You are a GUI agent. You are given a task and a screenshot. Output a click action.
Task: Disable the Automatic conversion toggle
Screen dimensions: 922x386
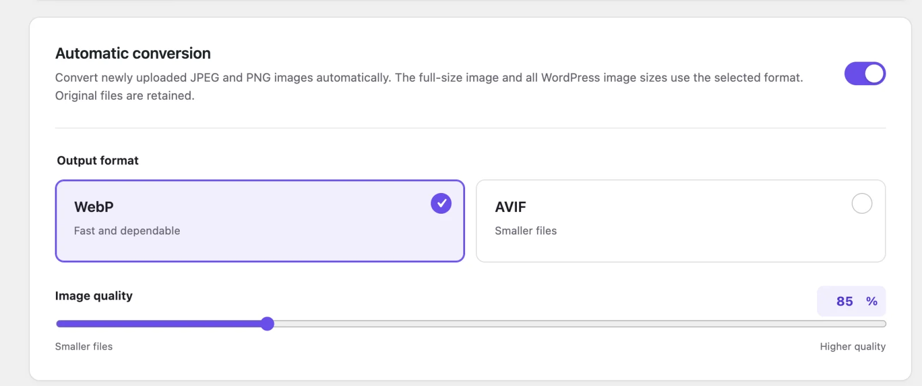(x=864, y=74)
